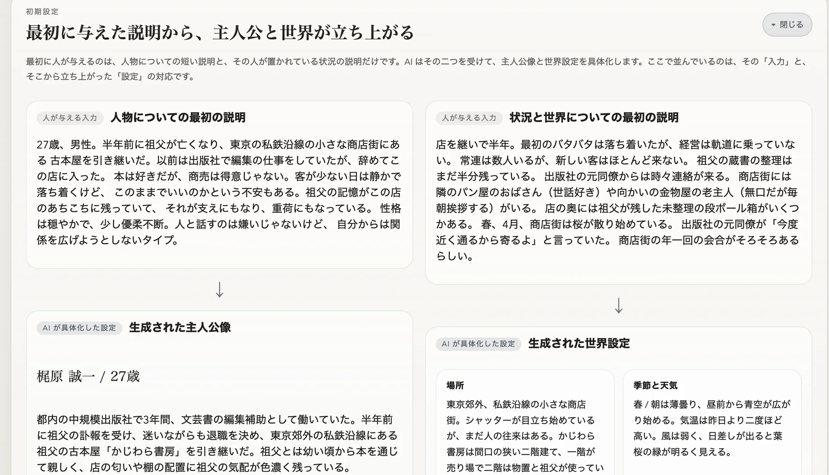Viewport: 829px width, 475px height.
Task: Click 人が与える入力 badge beside 状況と世界についての最初の説明
Action: 469,118
